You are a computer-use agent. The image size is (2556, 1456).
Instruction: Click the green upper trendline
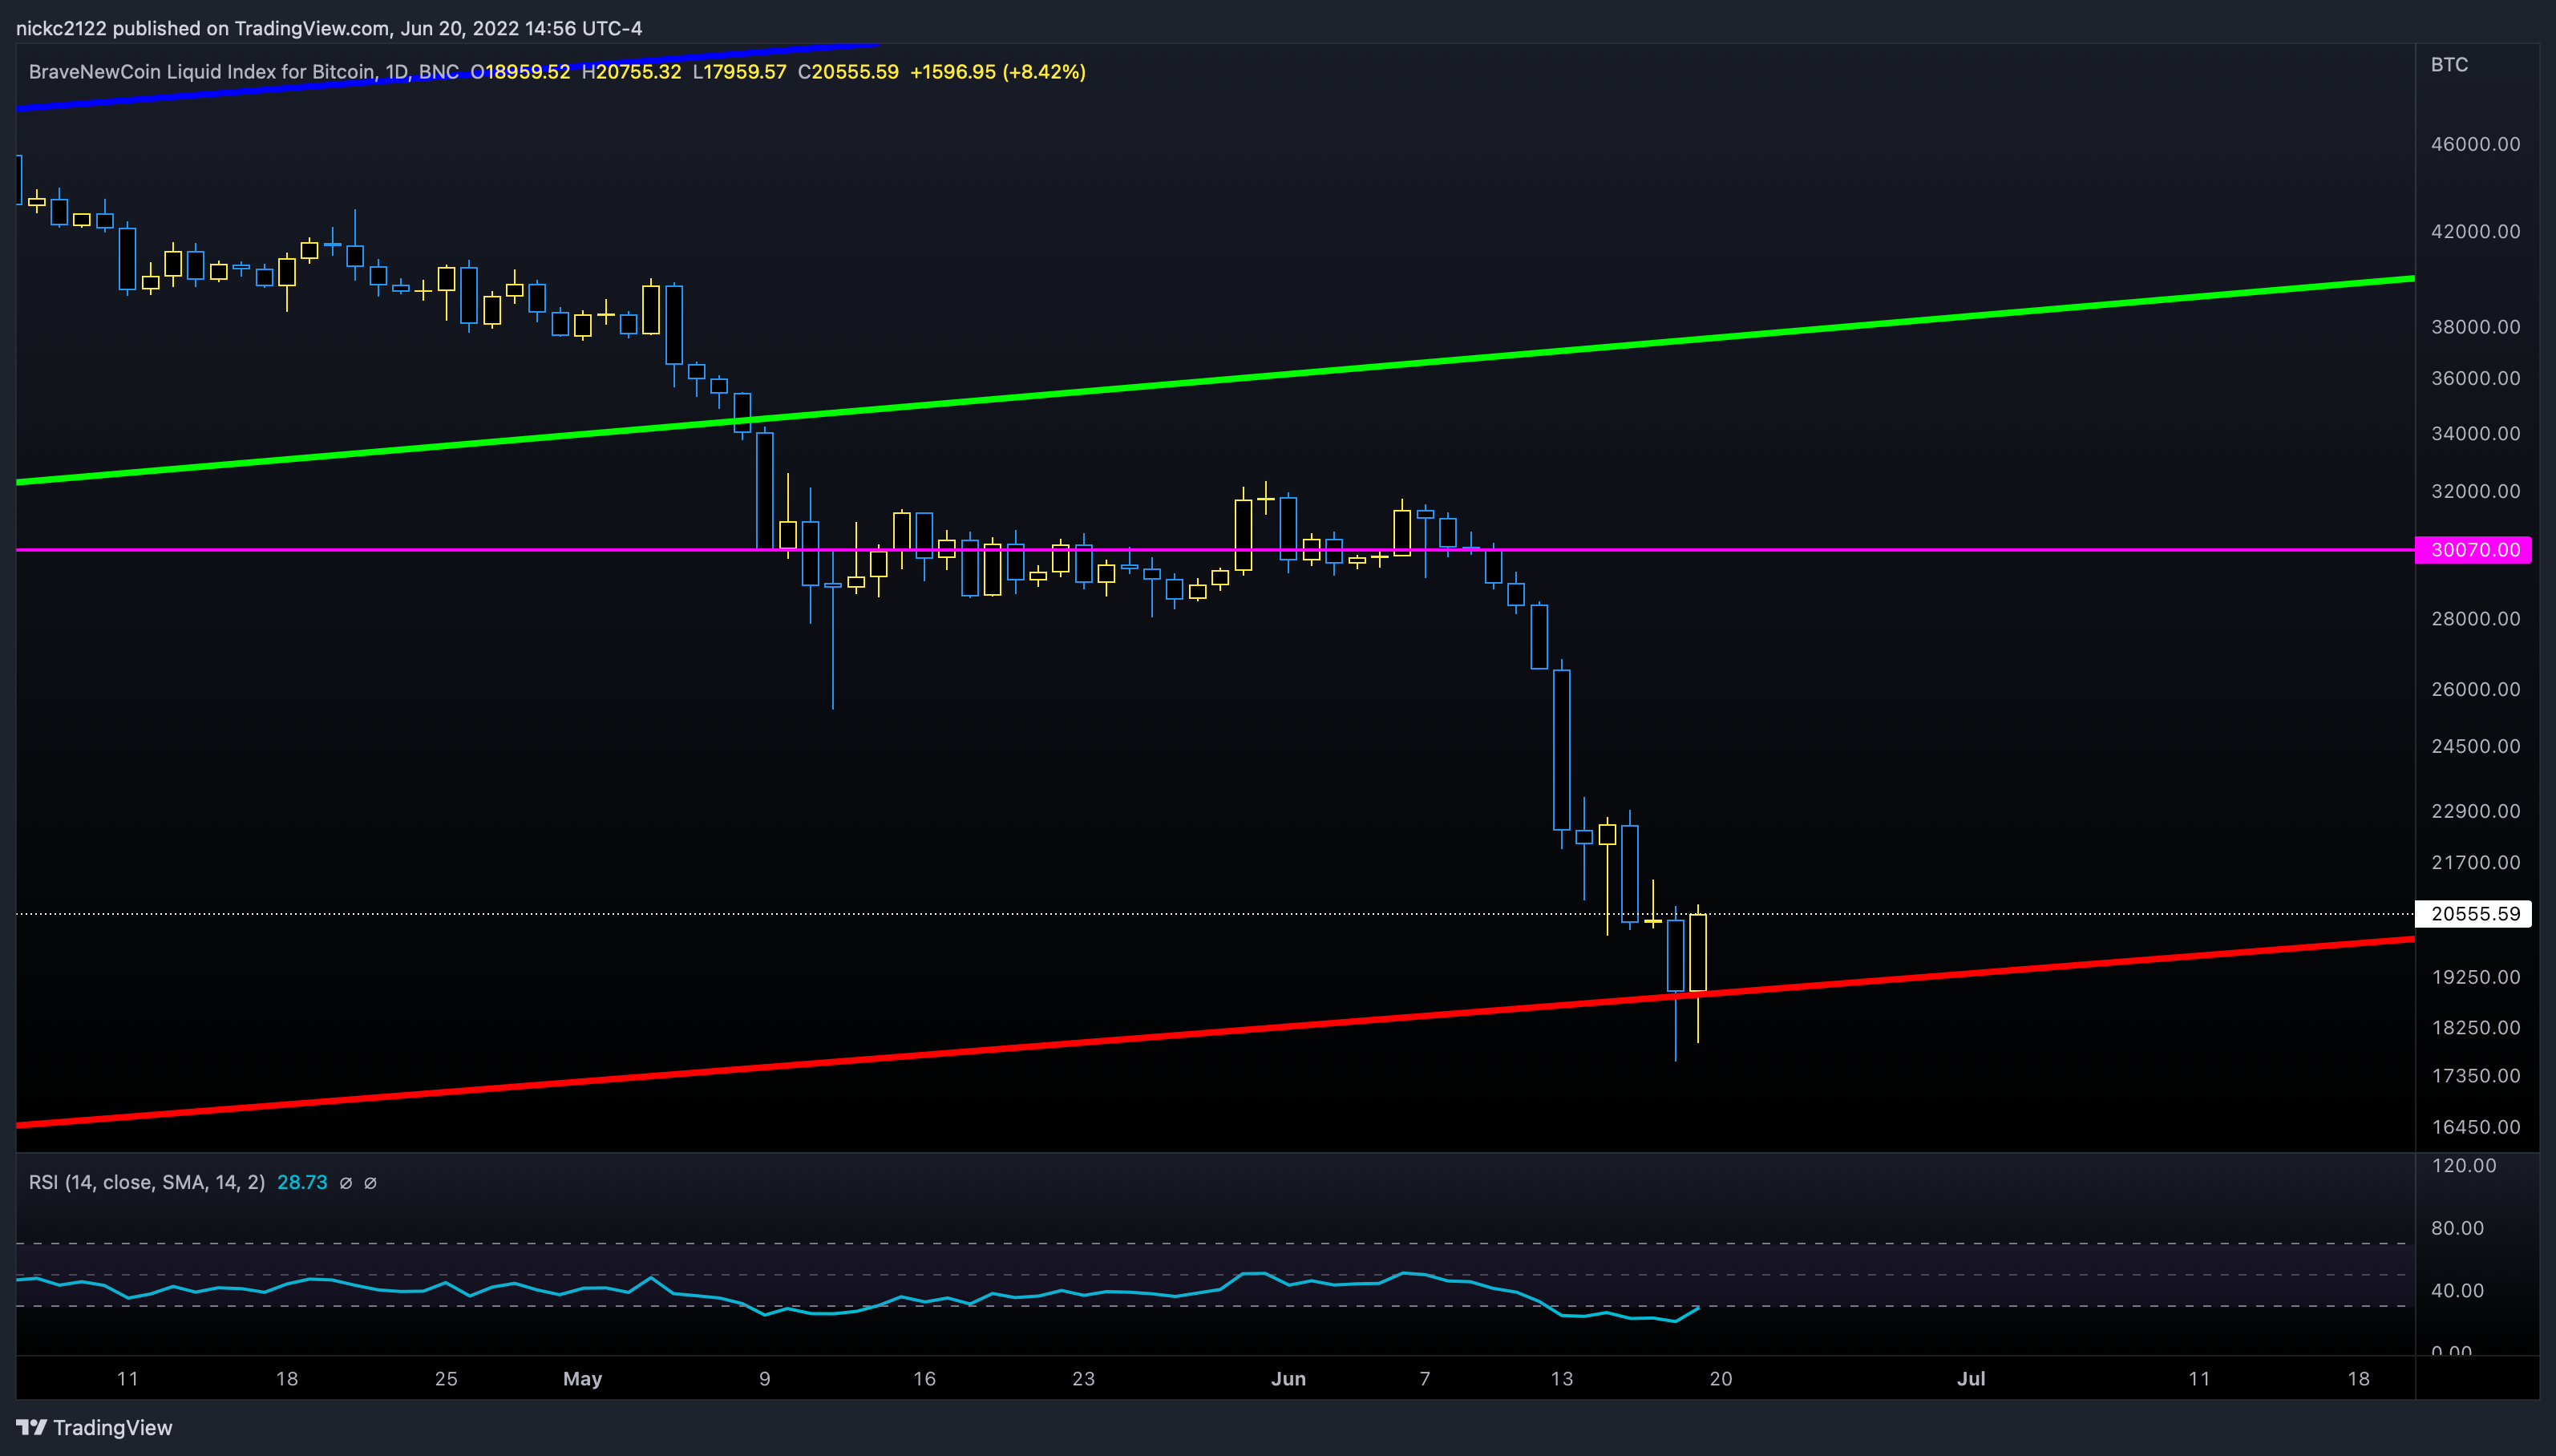1215,381
